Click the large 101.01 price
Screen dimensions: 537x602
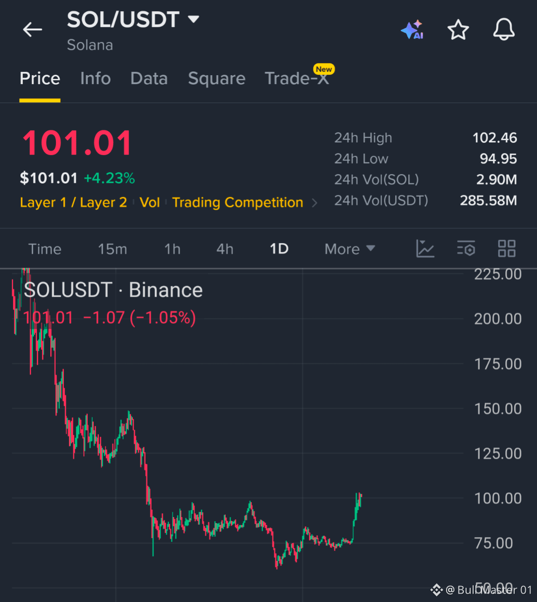pyautogui.click(x=77, y=143)
